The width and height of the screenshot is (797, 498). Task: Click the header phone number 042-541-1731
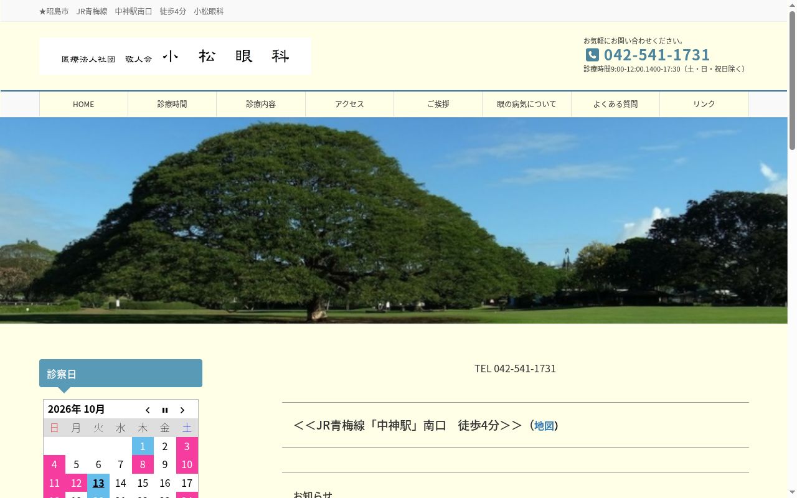(657, 55)
